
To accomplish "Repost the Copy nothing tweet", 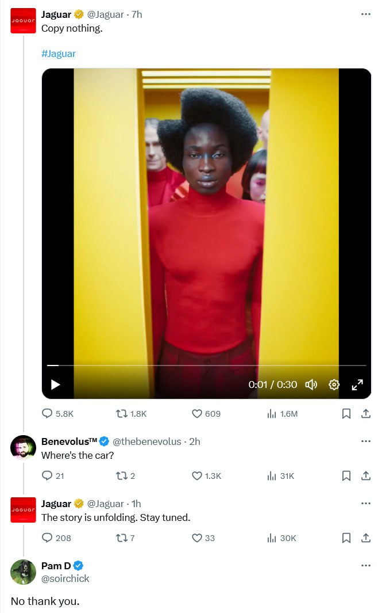I will point(131,414).
